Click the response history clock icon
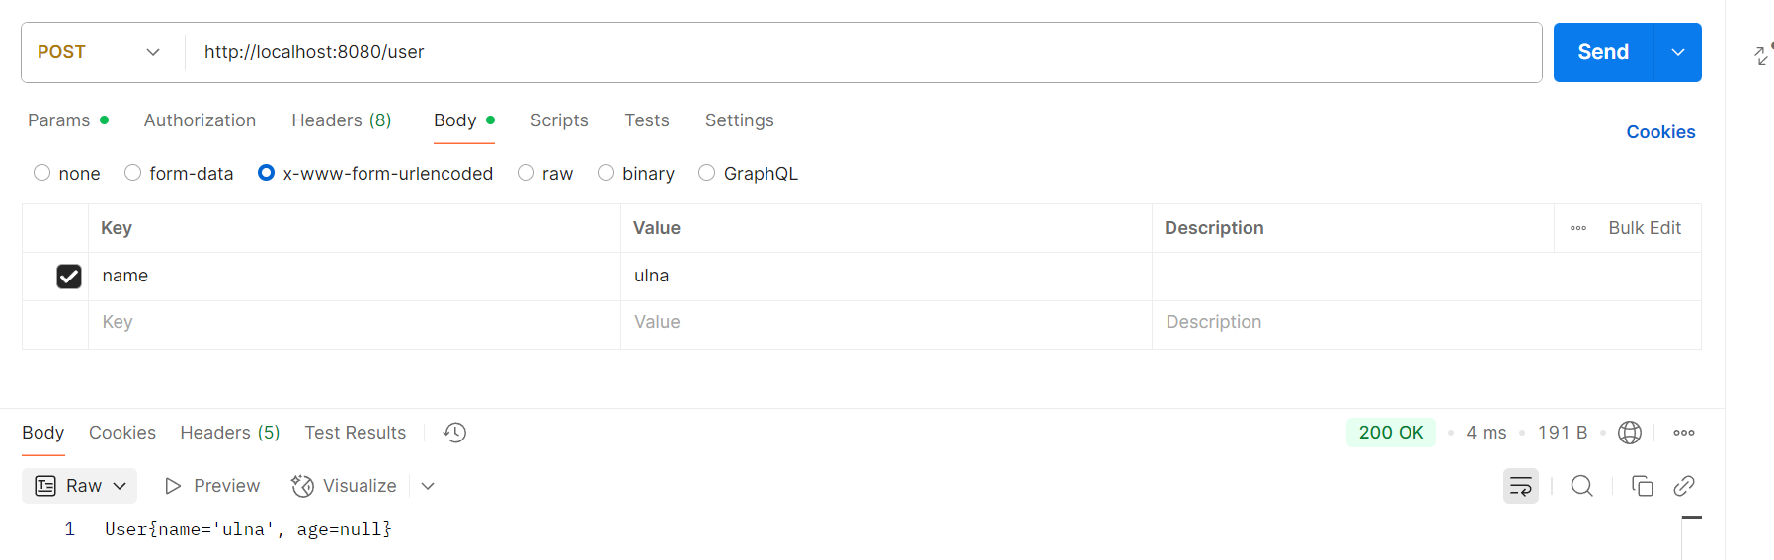The height and width of the screenshot is (560, 1774). point(454,433)
